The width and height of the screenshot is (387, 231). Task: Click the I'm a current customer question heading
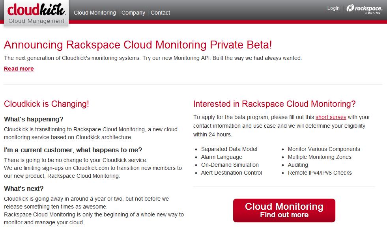tap(73, 150)
